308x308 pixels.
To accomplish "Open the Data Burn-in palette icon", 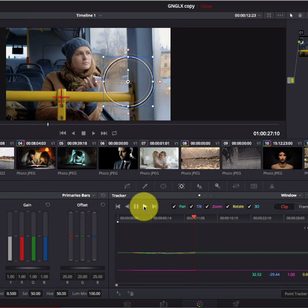I will point(272,186).
